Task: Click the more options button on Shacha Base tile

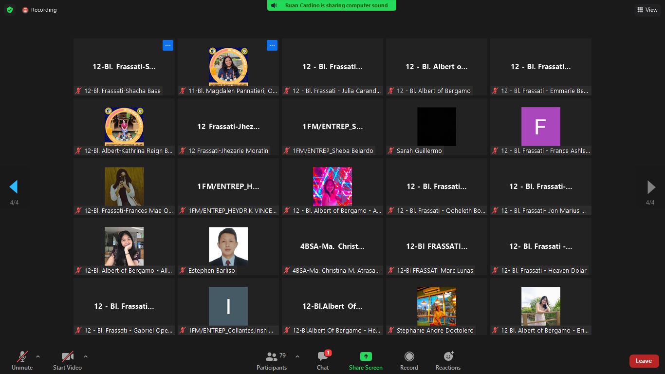Action: 168,45
